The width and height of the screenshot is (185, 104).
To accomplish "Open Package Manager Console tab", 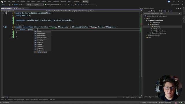I will click(21, 100).
